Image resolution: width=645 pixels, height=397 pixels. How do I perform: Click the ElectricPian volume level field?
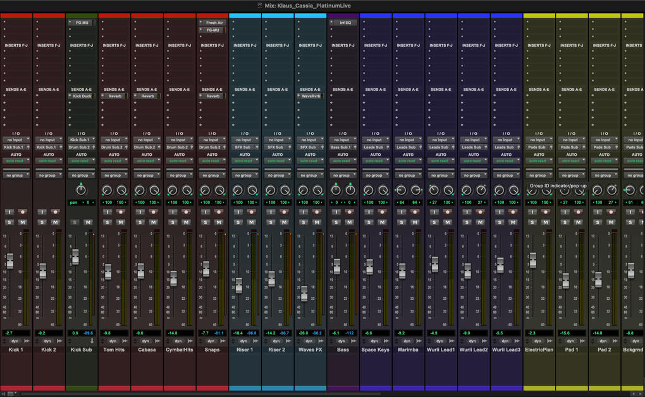(x=532, y=333)
